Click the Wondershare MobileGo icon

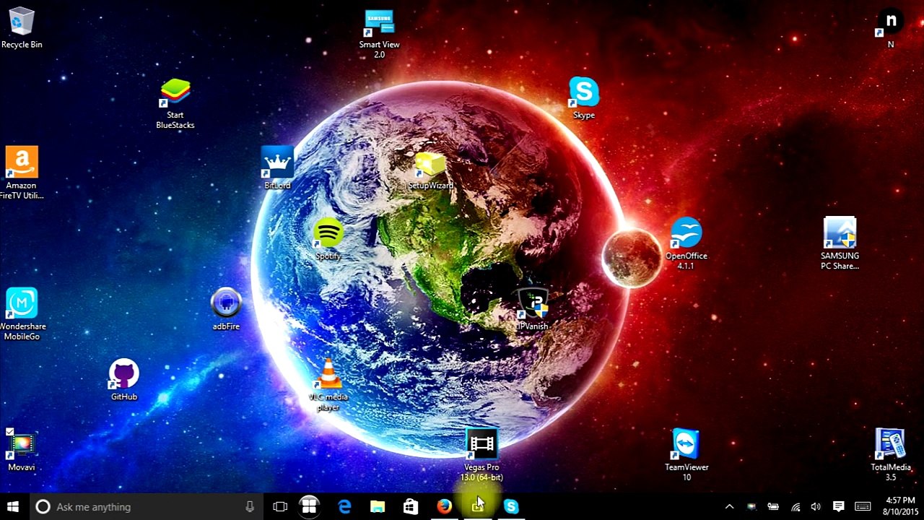pyautogui.click(x=22, y=314)
